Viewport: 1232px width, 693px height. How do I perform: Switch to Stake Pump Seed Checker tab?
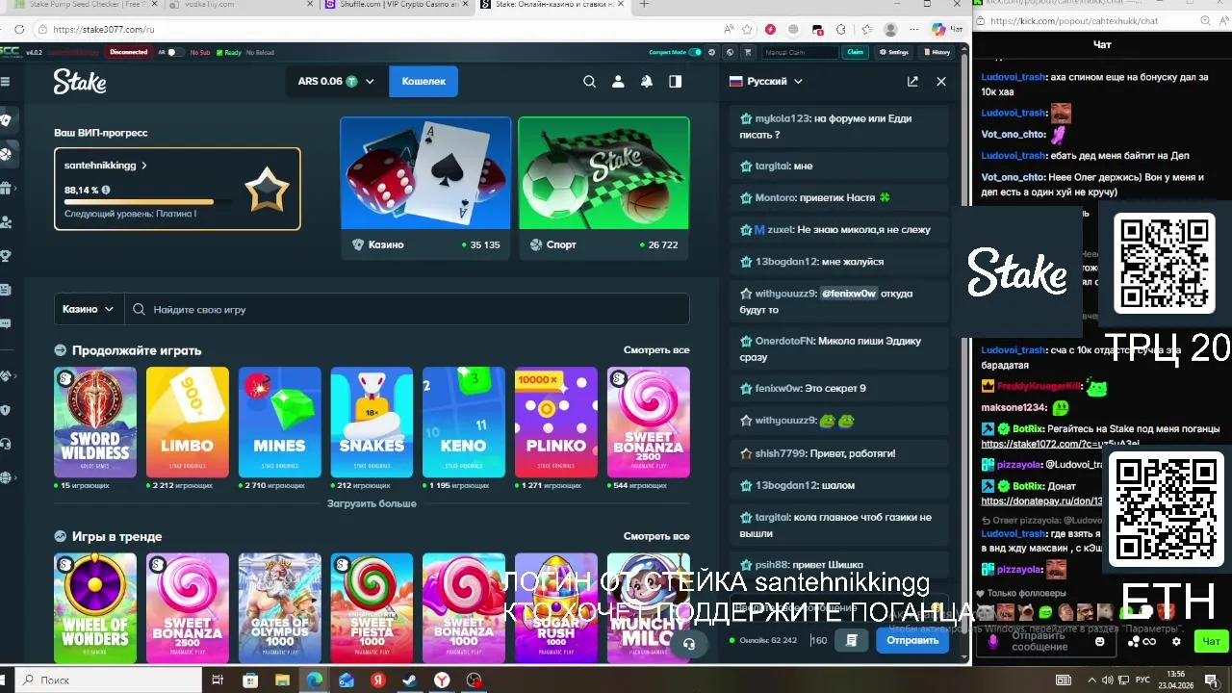point(87,5)
